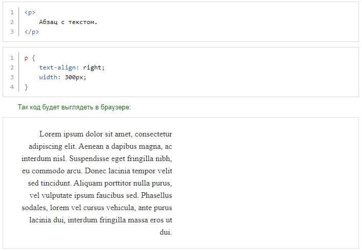Click the word 'consectetur' in preview

click(x=153, y=134)
